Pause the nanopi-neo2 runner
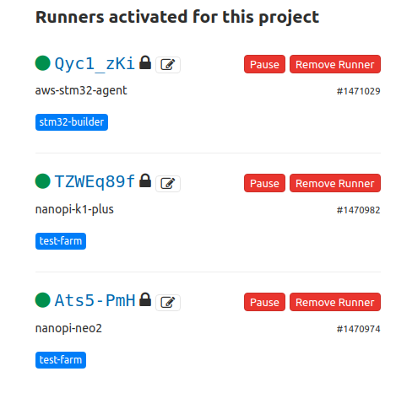Viewport: 396px width, 393px height. tap(264, 302)
